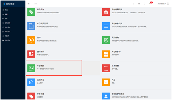Click the 成本调整 title link
The width and height of the screenshot is (172, 100).
click(115, 66)
